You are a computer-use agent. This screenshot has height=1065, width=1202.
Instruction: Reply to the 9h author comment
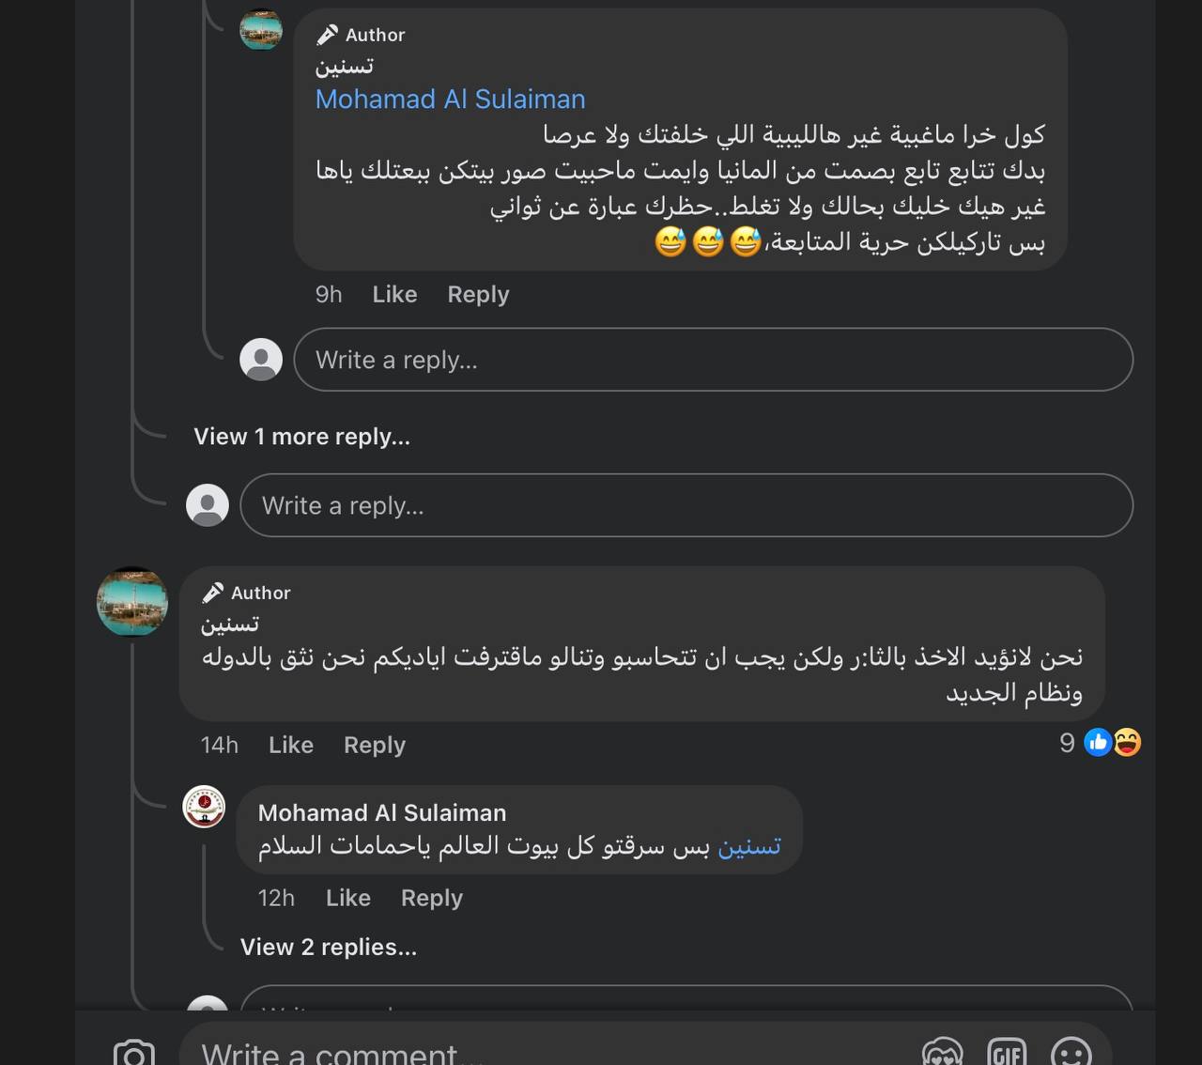tap(478, 295)
